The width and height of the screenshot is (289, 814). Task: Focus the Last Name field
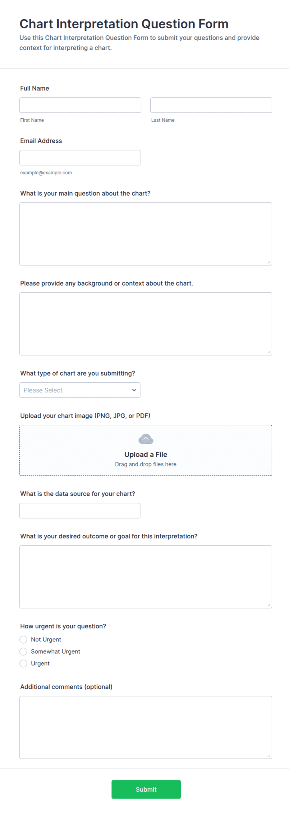(211, 105)
